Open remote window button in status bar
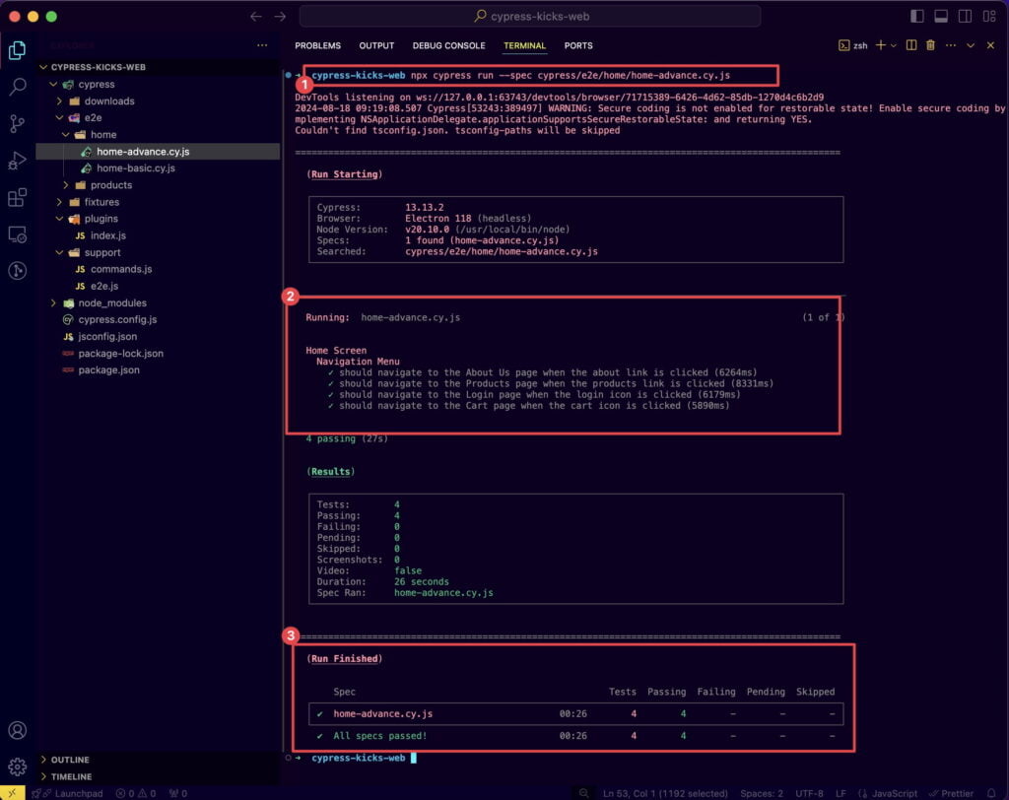 tap(12, 793)
